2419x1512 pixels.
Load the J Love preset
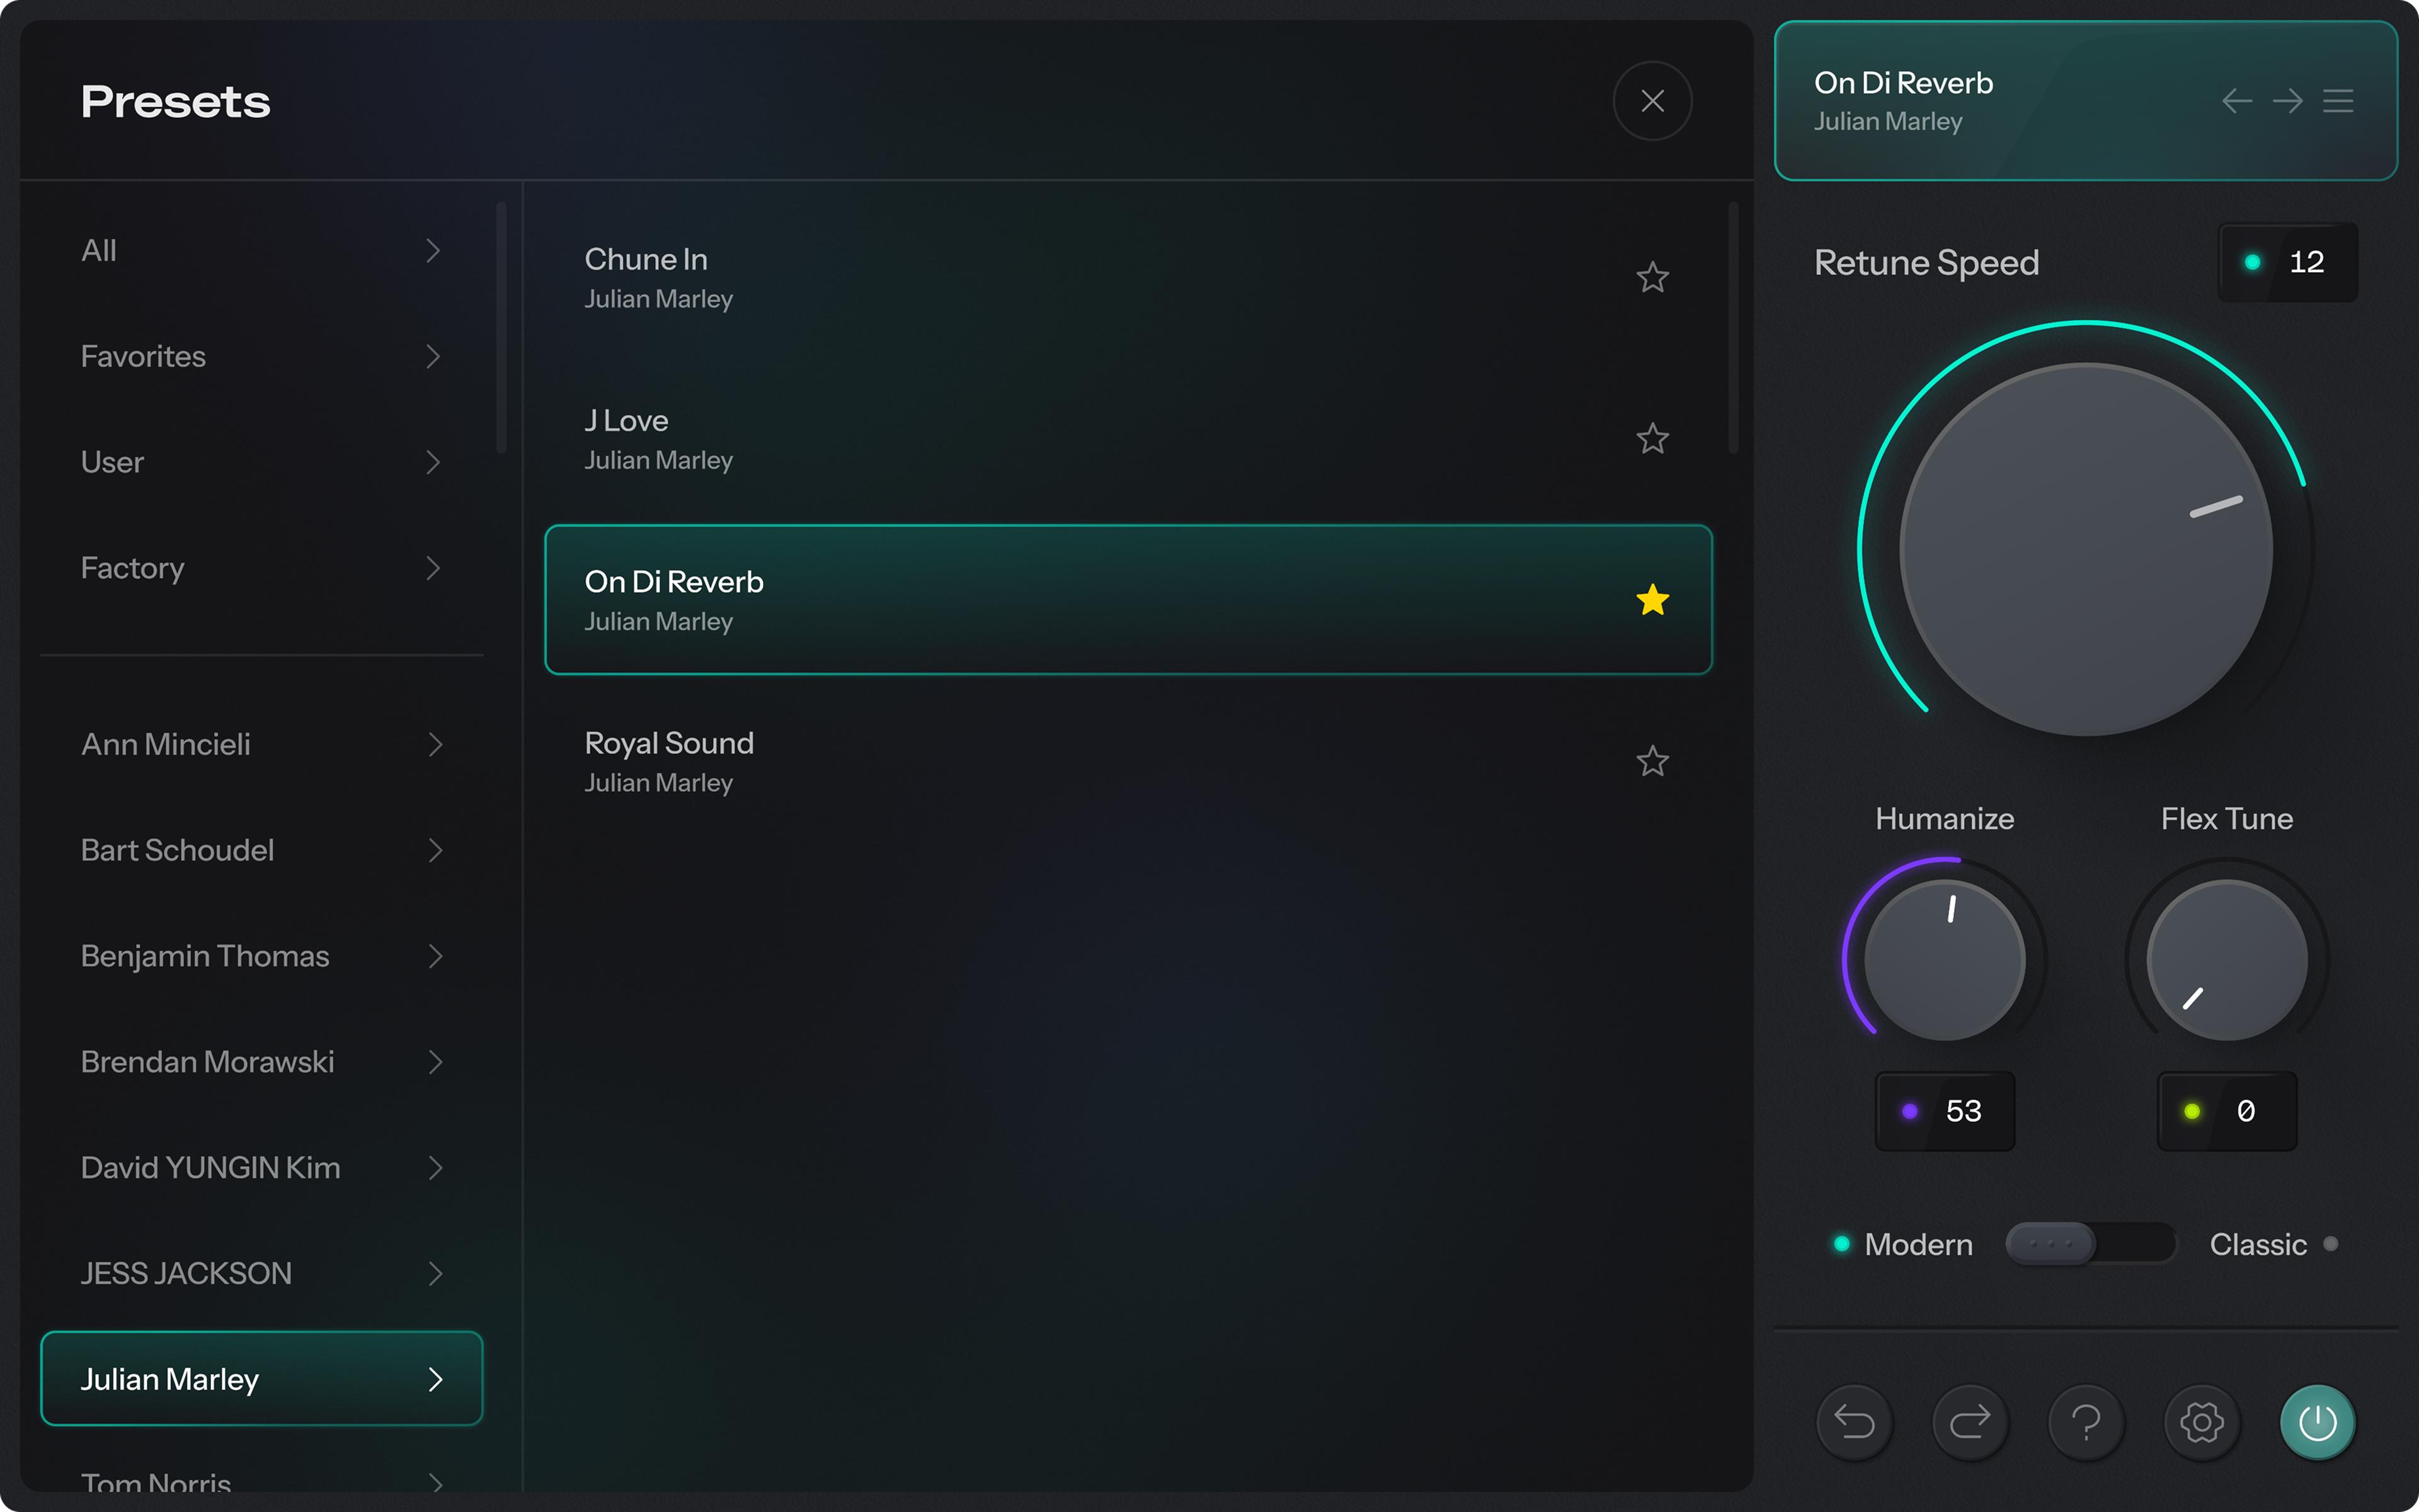click(x=1128, y=438)
